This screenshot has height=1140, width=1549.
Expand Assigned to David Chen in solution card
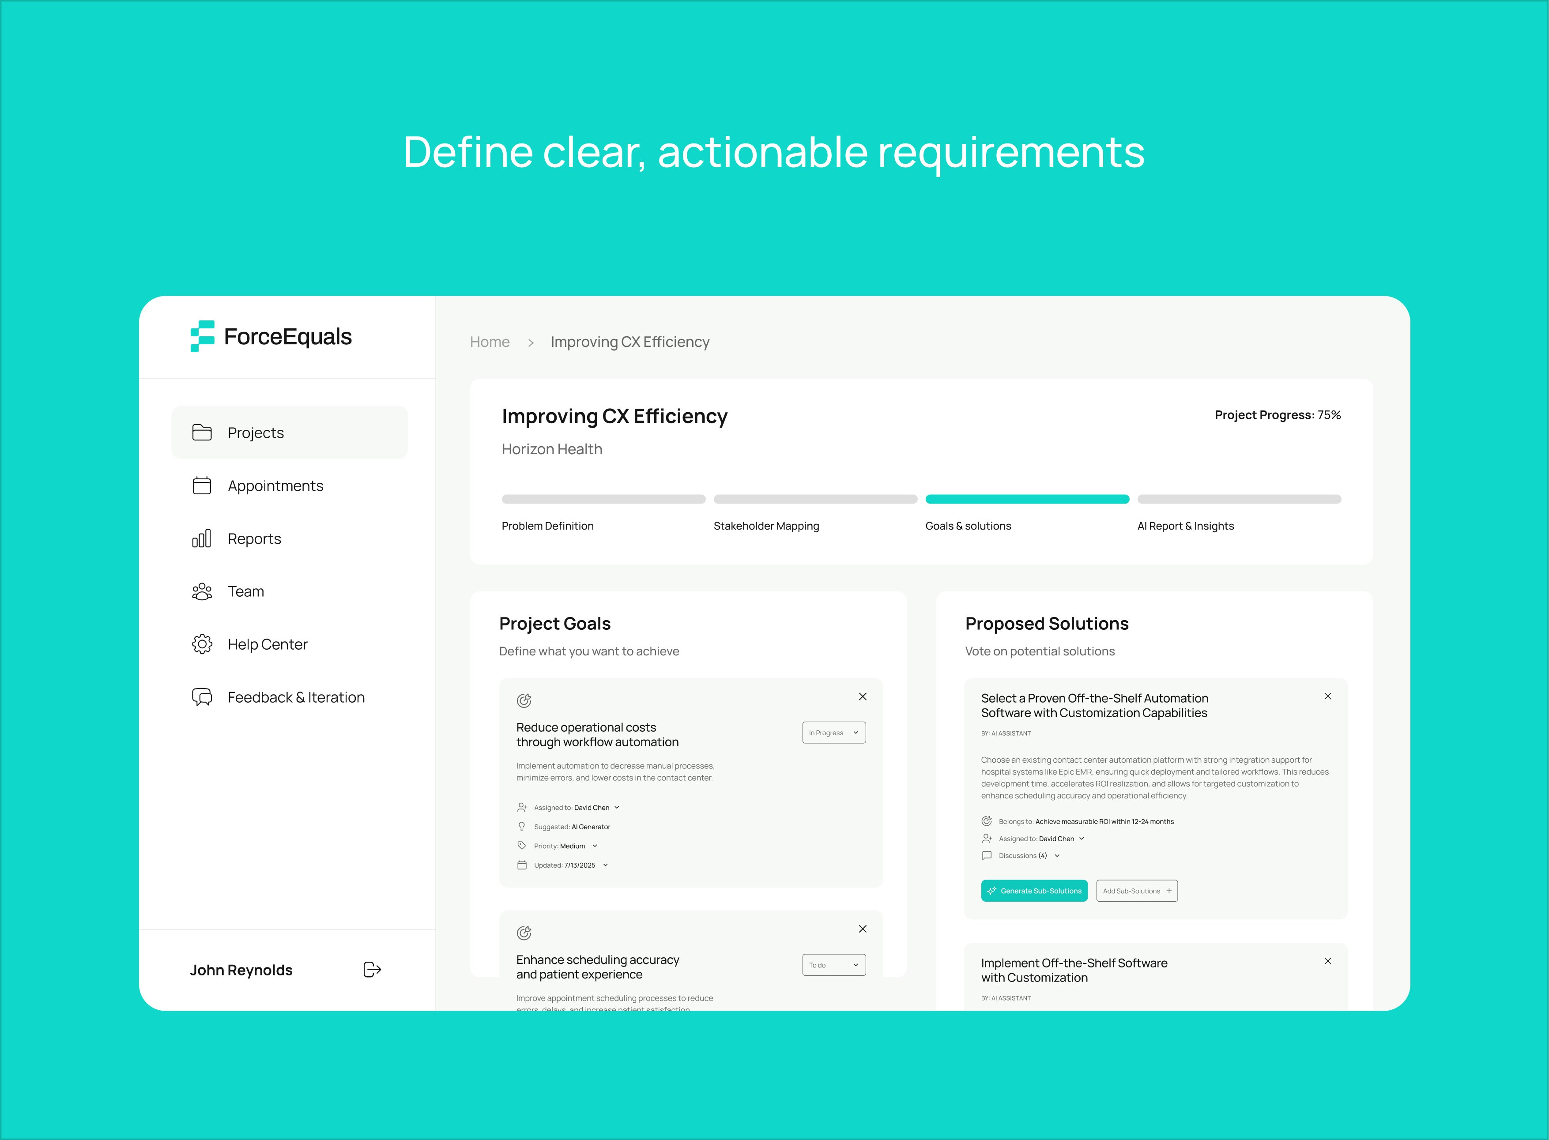tap(1081, 839)
